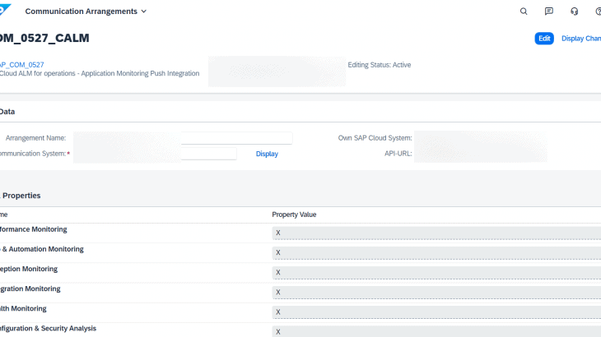This screenshot has width=601, height=337.
Task: Open Display Change link in header
Action: [581, 39]
